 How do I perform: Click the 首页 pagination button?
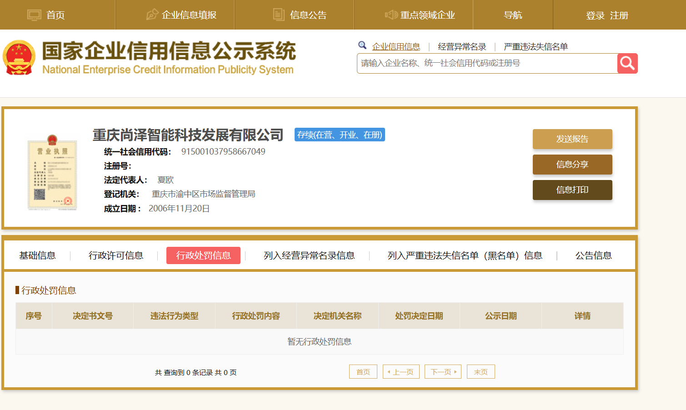[x=363, y=372]
